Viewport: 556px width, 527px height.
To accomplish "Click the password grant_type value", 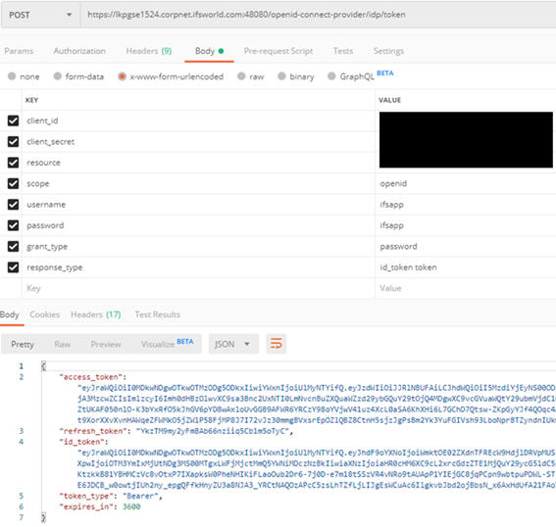I will [x=398, y=247].
